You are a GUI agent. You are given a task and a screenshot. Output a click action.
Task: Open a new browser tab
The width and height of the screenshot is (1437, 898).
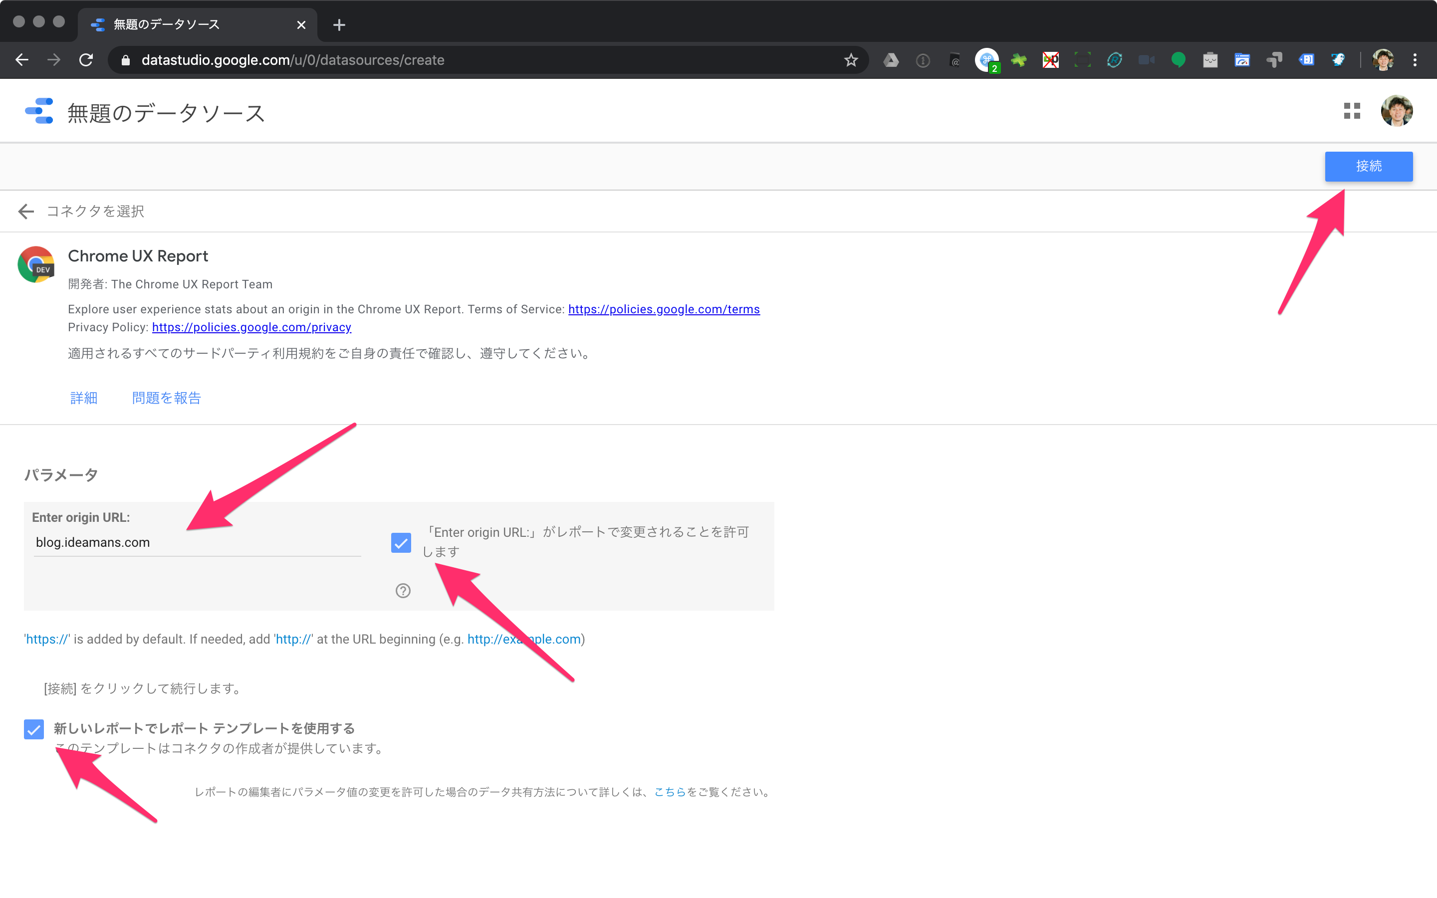tap(339, 25)
